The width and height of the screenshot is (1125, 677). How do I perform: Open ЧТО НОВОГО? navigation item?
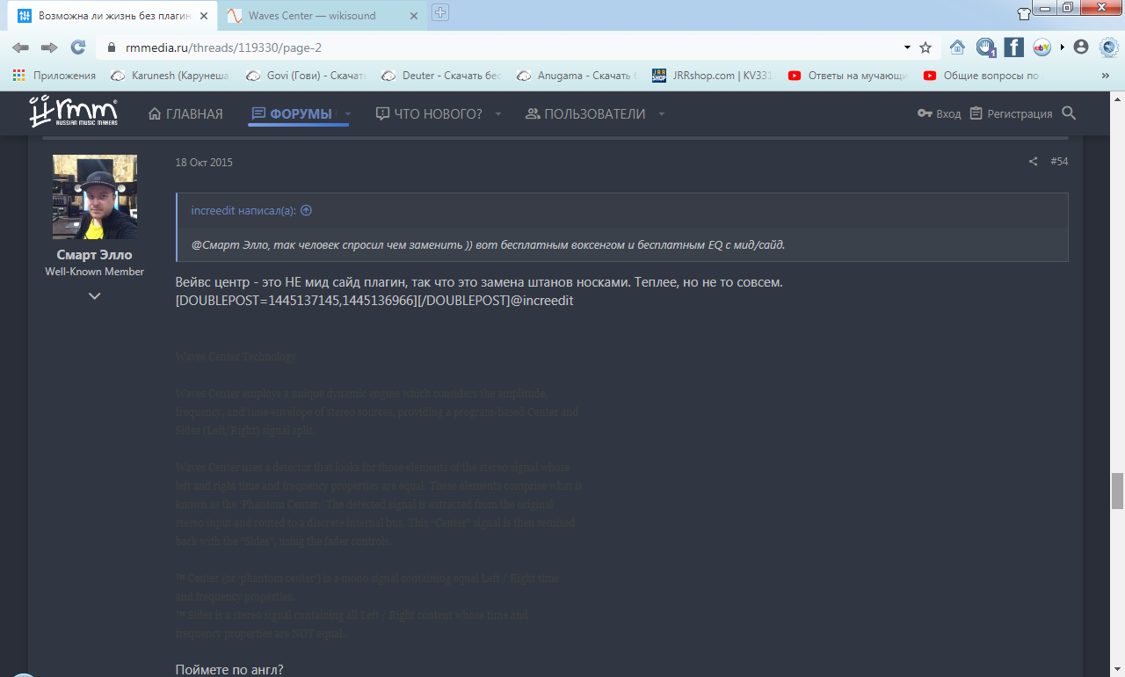pyautogui.click(x=429, y=114)
